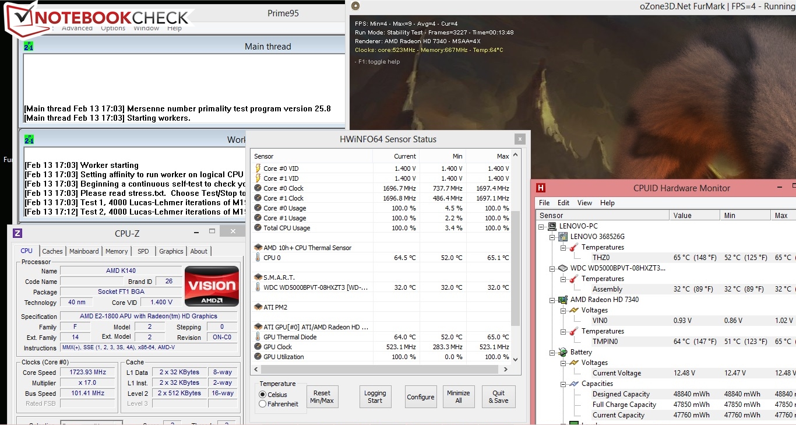Image resolution: width=796 pixels, height=425 pixels.
Task: Click the gauge icon beside Core #0 Usage
Action: pos(258,208)
